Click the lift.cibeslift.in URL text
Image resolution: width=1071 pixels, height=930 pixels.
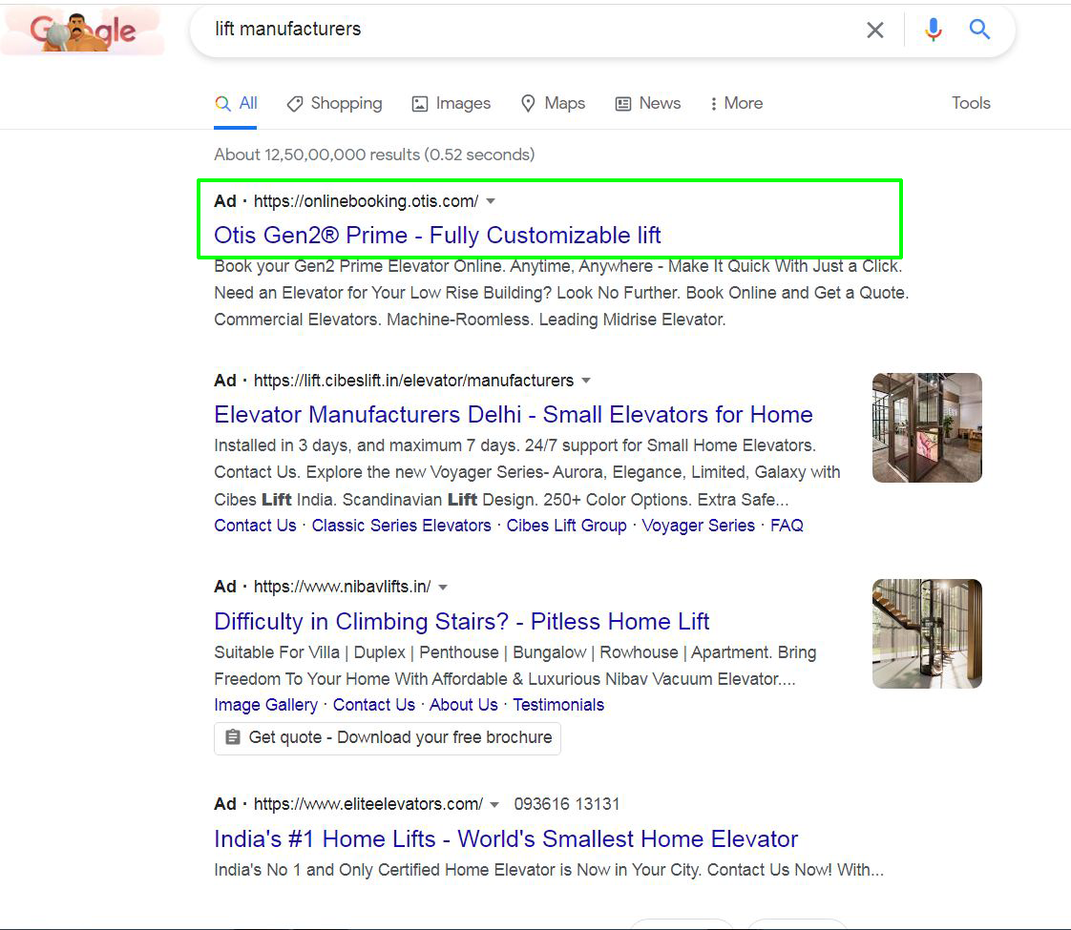(x=413, y=381)
